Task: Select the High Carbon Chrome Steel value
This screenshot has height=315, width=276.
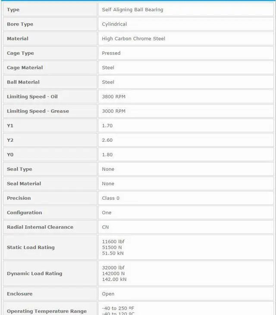Action: [134, 38]
